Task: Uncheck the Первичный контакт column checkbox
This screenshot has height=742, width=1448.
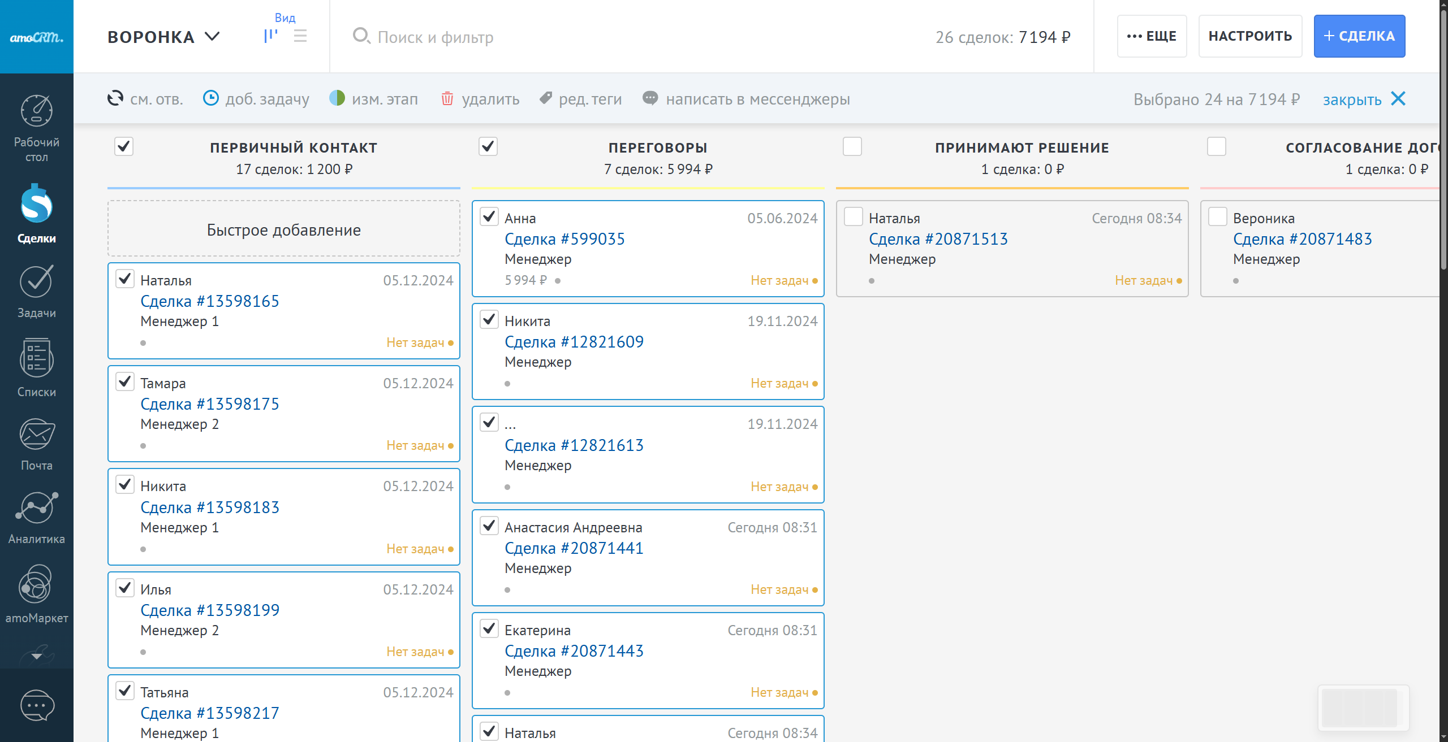Action: coord(124,146)
